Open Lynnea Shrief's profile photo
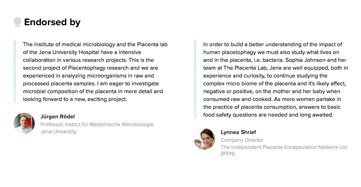 point(205,139)
